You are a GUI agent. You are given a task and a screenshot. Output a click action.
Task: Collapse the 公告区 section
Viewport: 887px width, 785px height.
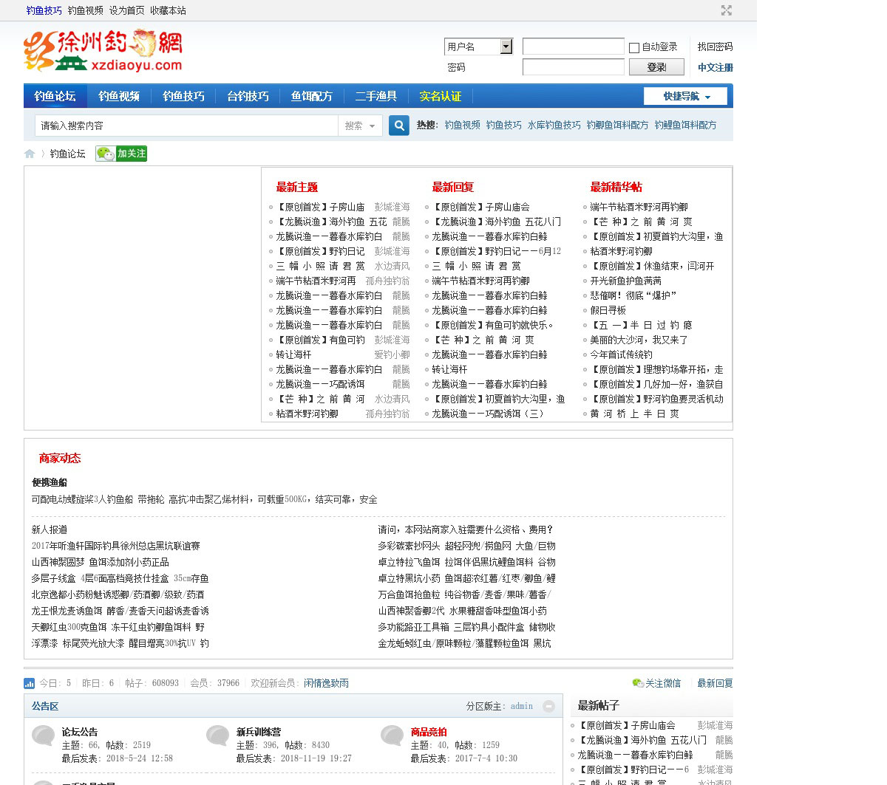click(548, 706)
